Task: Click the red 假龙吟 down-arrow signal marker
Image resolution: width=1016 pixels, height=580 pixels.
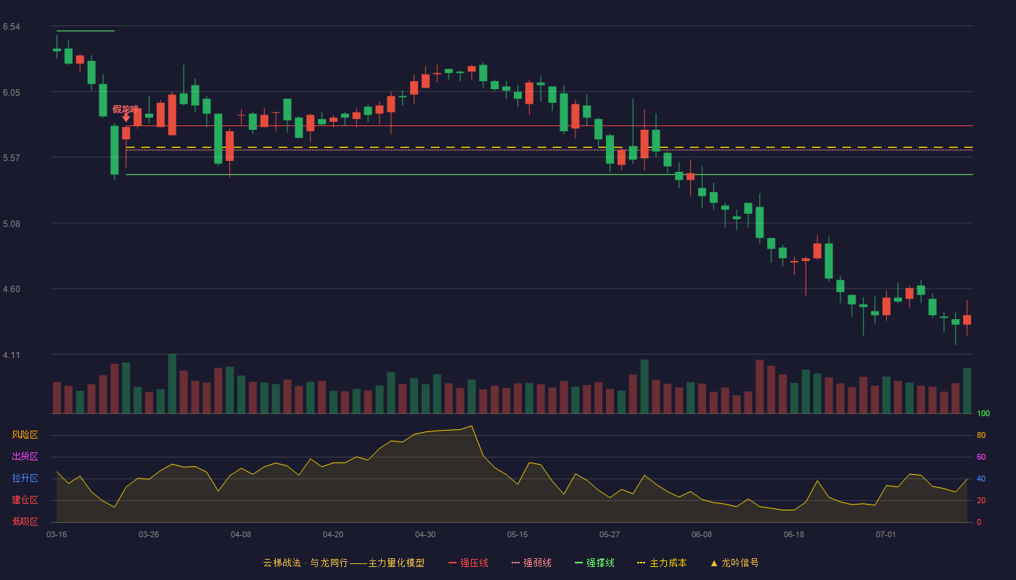Action: tap(126, 117)
